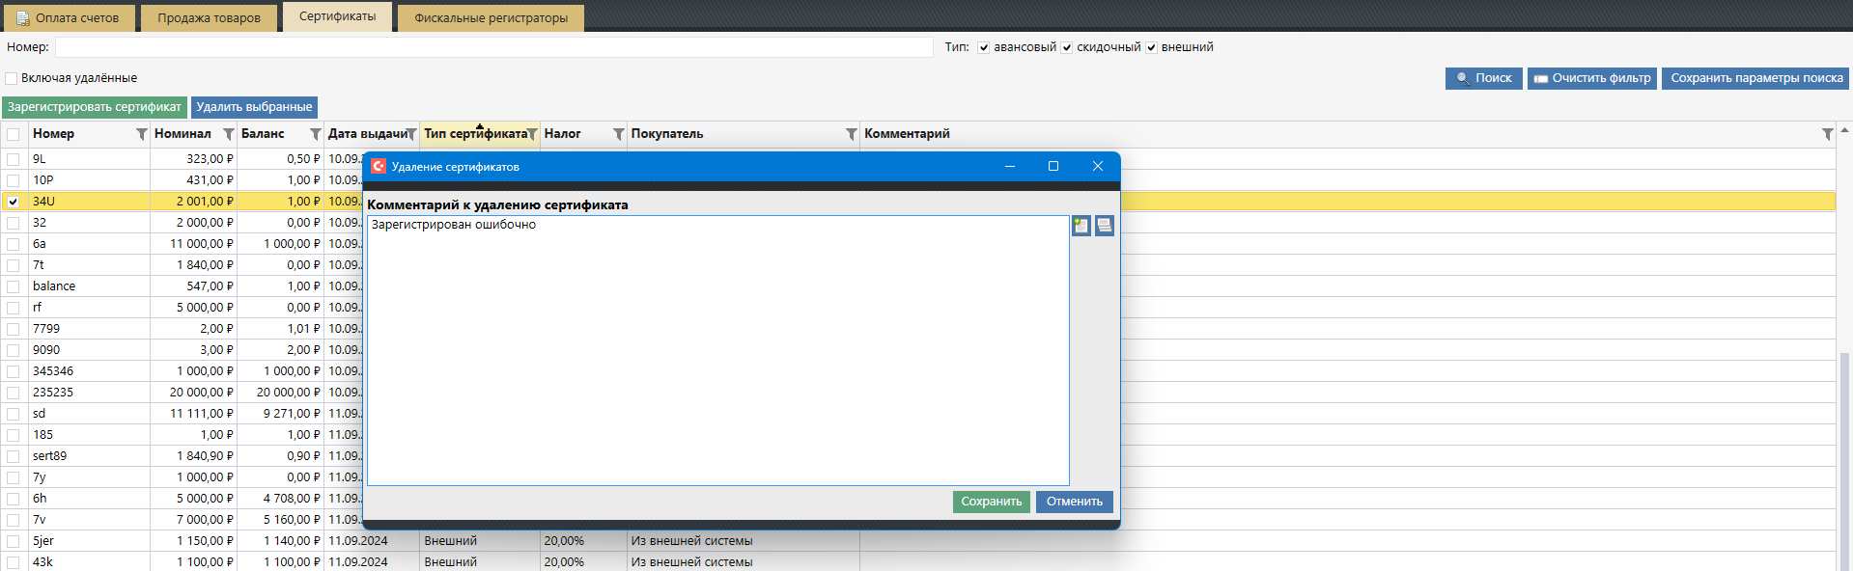Click the filter icon in Номинал column
The width and height of the screenshot is (1853, 571).
229,134
